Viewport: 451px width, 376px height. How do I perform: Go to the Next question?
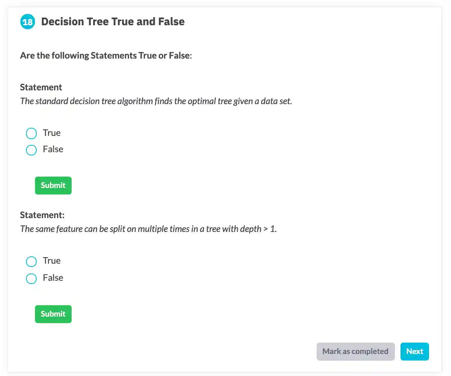pos(414,352)
